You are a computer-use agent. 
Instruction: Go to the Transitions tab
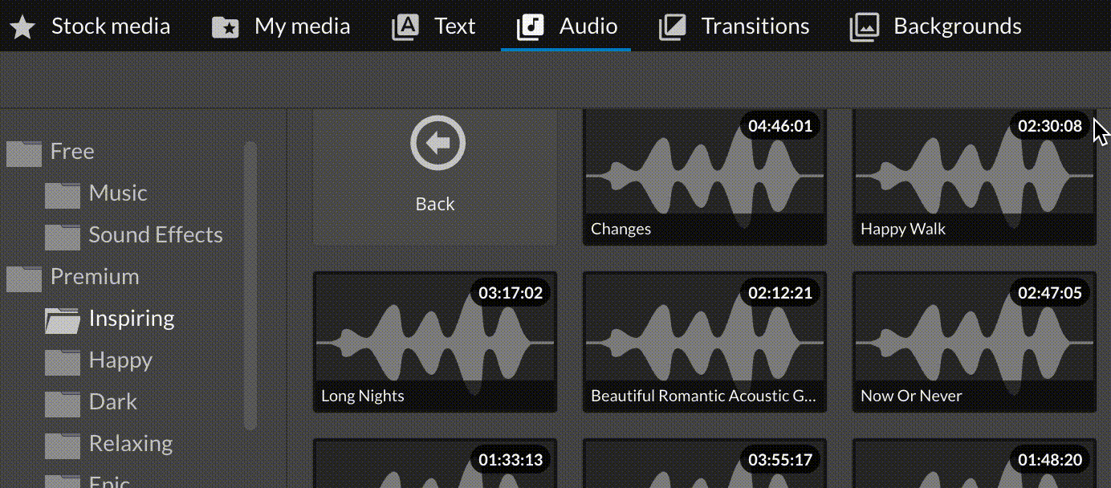pyautogui.click(x=734, y=26)
